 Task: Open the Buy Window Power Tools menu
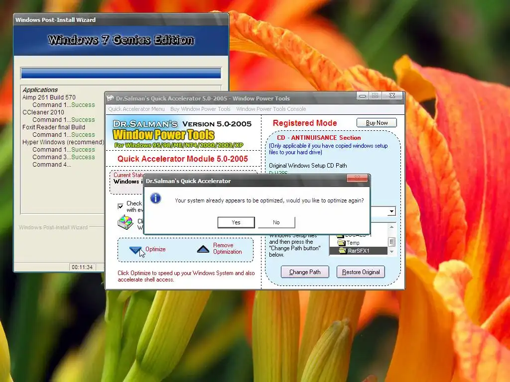200,109
